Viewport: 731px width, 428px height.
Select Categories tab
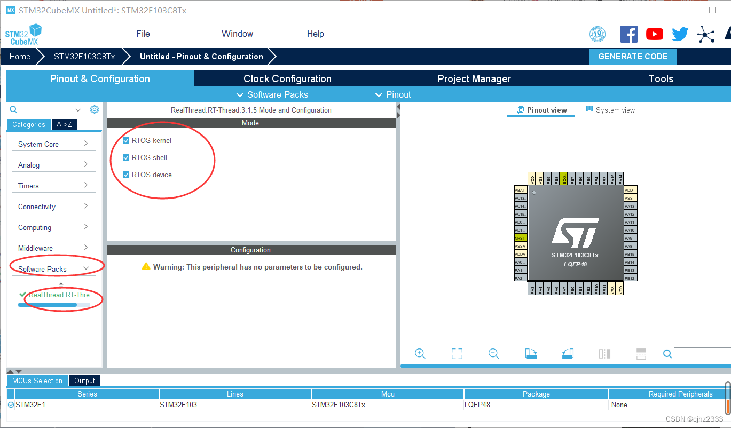coord(29,124)
